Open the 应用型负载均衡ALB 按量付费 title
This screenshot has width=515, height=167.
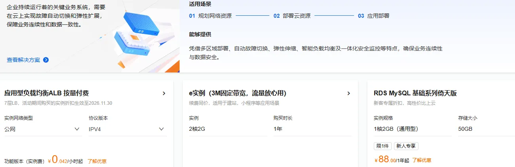46,93
